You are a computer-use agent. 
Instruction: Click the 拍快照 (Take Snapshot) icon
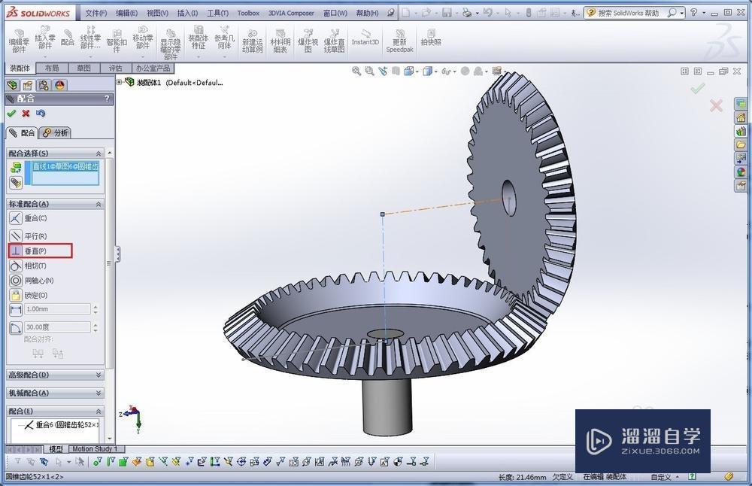click(431, 38)
